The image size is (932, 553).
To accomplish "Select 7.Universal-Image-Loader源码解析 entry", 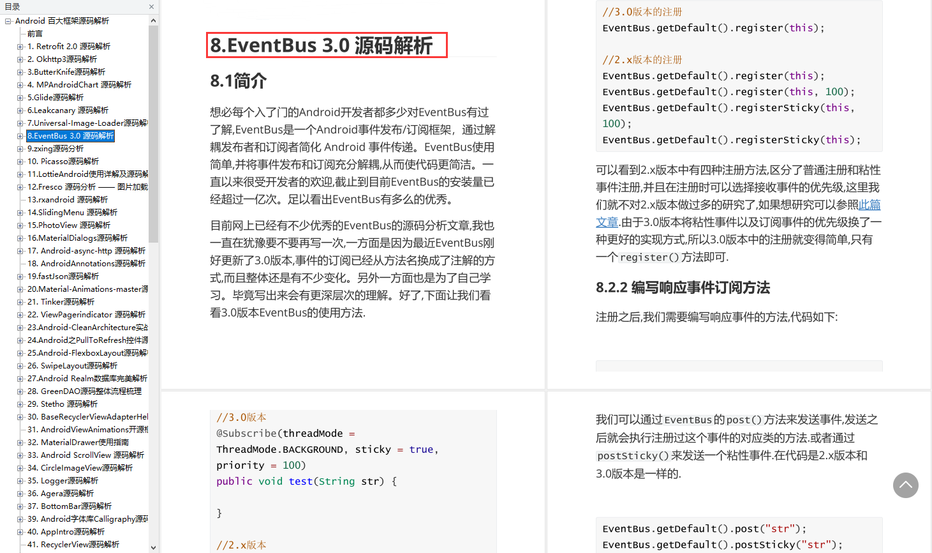I will [x=87, y=123].
